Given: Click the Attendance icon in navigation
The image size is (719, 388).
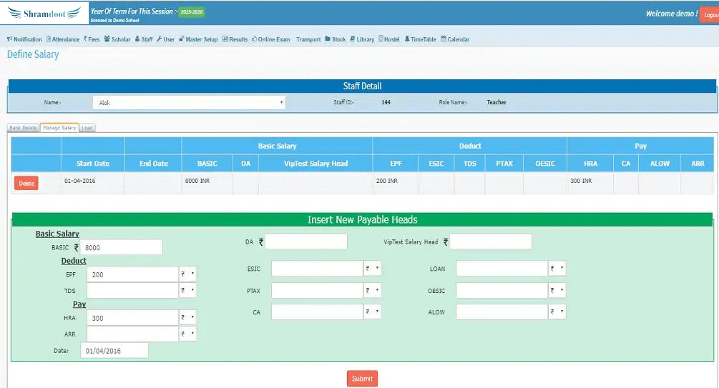Looking at the screenshot, I should (49, 39).
